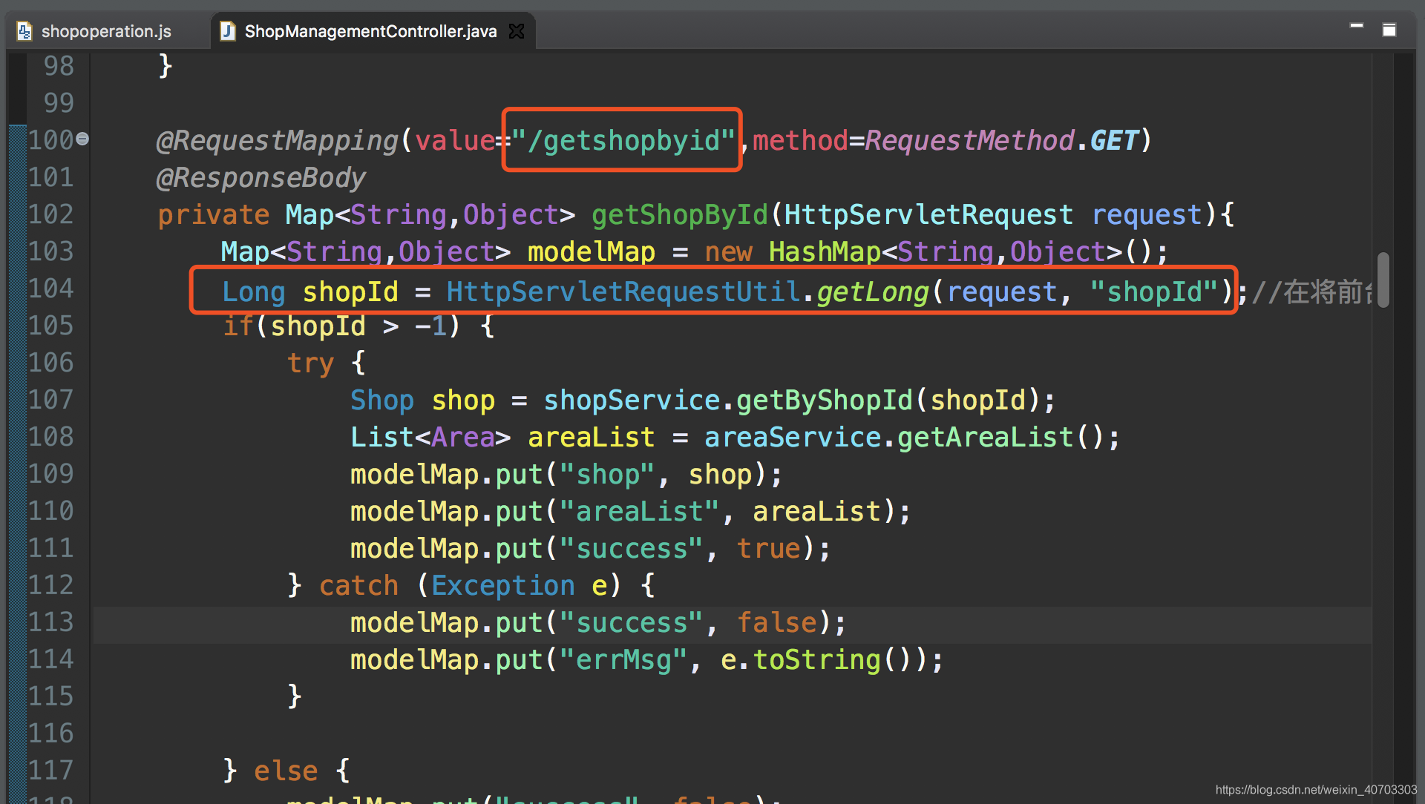
Task: Click RequestMethod.GET in the annotation
Action: (x=1001, y=140)
